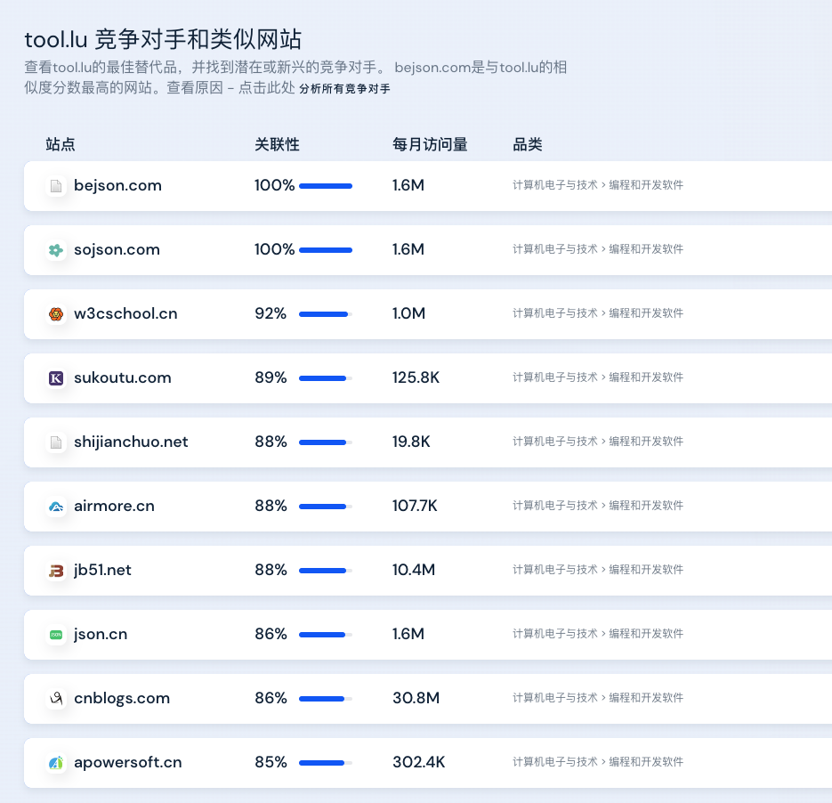Sort by the 每月访问量 column header
The image size is (832, 803).
point(430,144)
